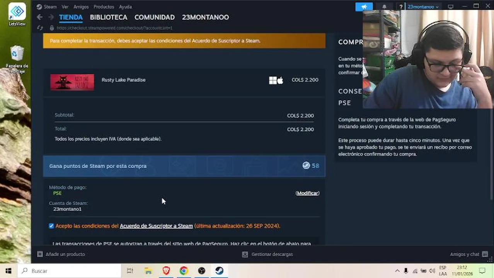This screenshot has height=278, width=494.
Task: Click the Steam points coin icon
Action: (x=306, y=166)
